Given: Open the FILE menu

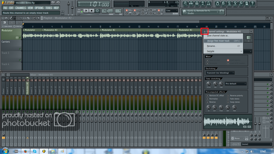Looking at the screenshot, I should click(5, 8).
